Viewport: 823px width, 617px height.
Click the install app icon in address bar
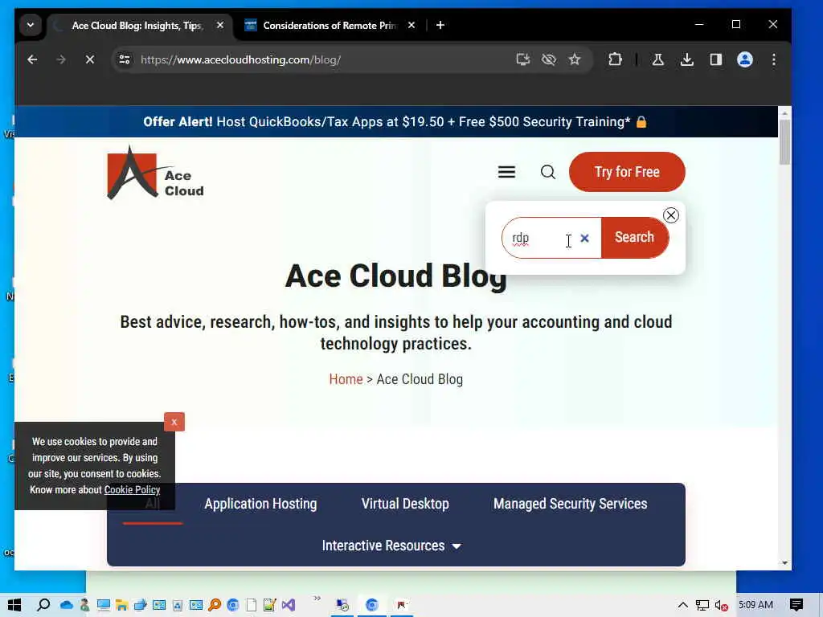click(x=522, y=59)
